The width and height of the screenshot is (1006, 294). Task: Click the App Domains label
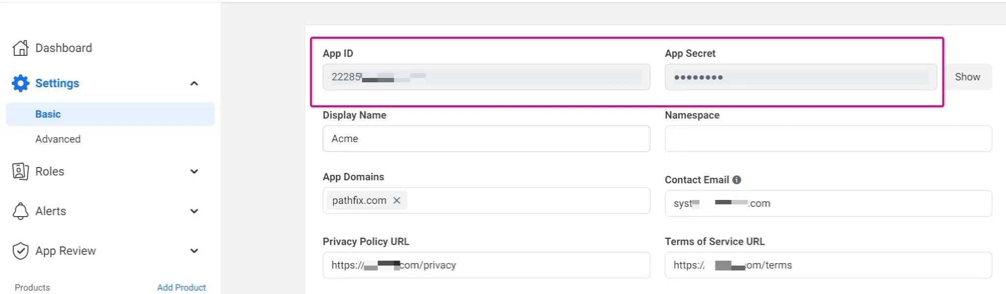353,177
